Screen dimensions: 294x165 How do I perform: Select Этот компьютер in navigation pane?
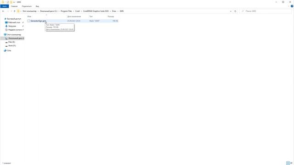[x=14, y=35]
